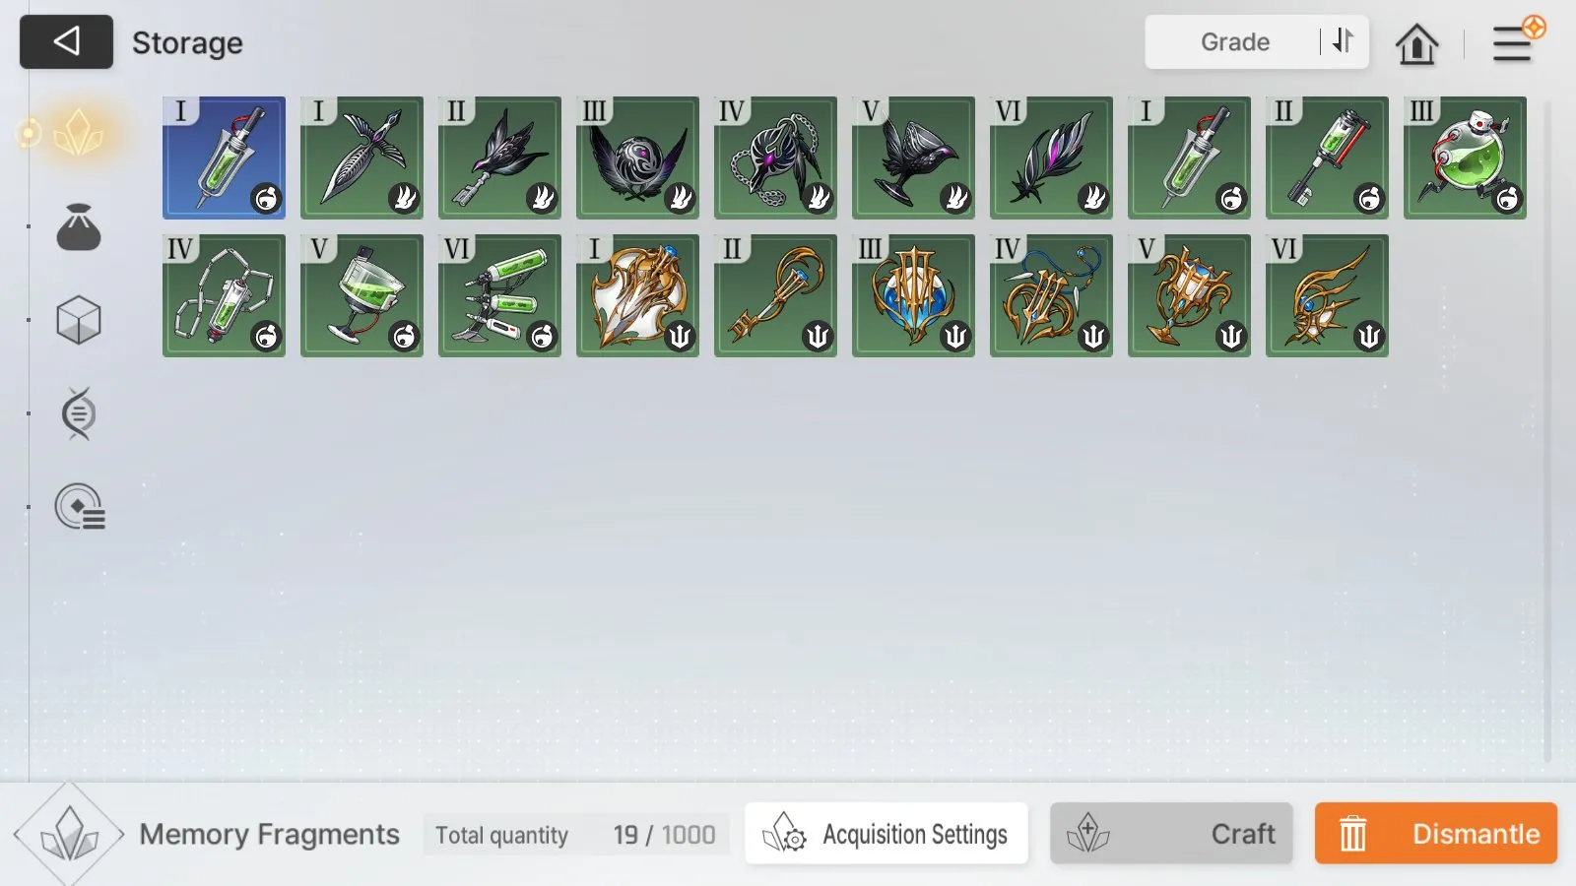Select the golden key fragment II
Image resolution: width=1576 pixels, height=886 pixels.
tap(775, 295)
